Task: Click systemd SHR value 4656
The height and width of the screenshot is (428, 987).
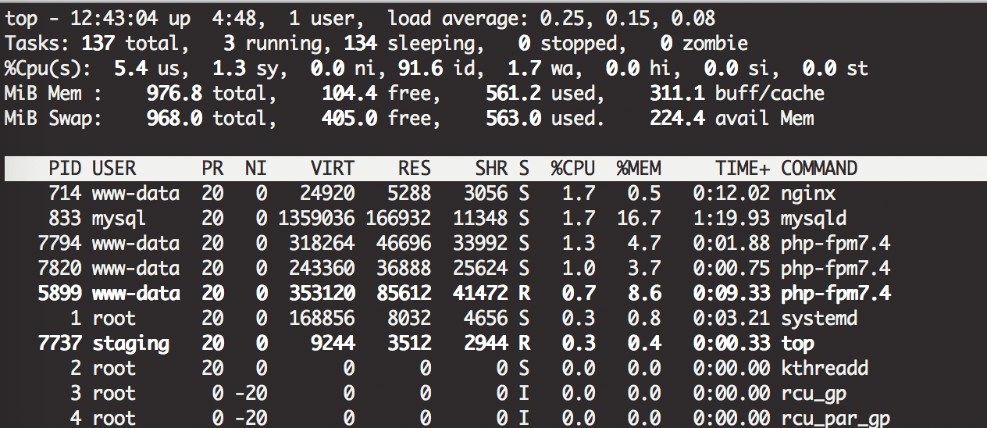Action: tap(486, 318)
